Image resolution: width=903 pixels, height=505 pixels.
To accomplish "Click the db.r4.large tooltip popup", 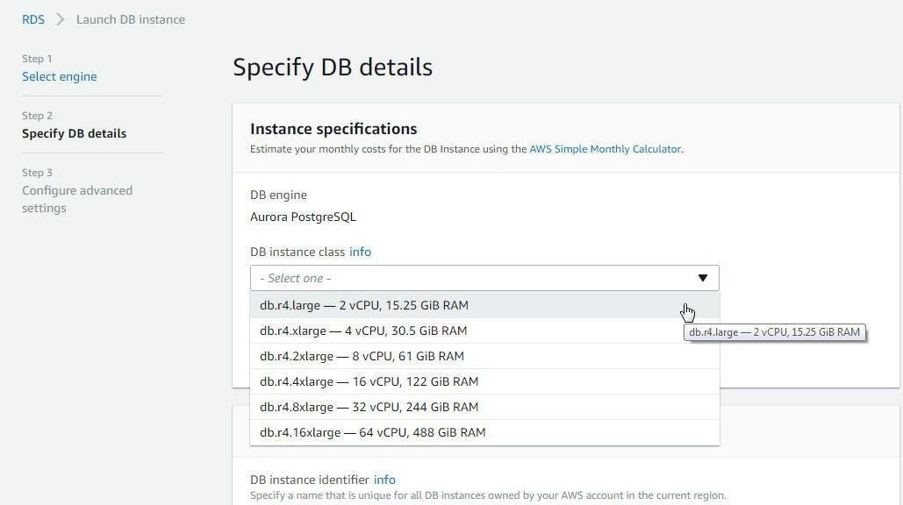I will click(774, 332).
